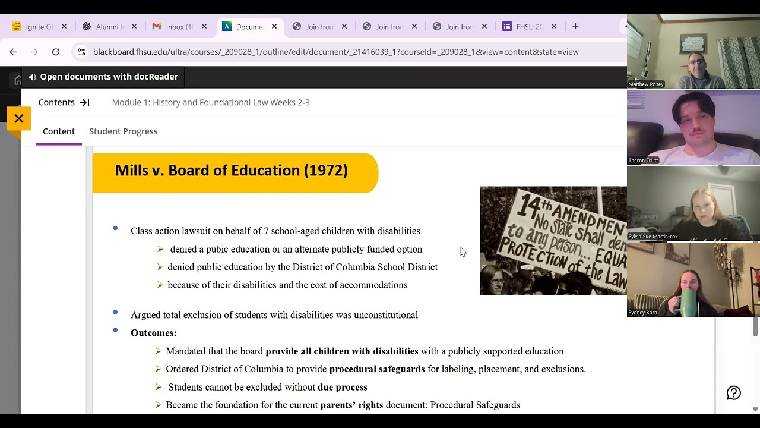The height and width of the screenshot is (428, 760).
Task: Select Sylvia Sue Martin-cox's video tile
Action: click(x=693, y=204)
